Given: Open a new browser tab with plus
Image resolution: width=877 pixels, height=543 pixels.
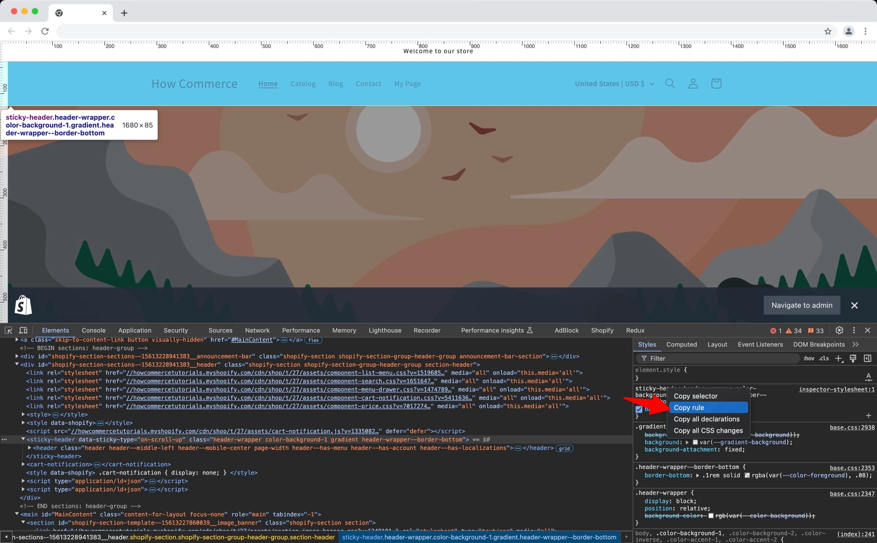Looking at the screenshot, I should [x=124, y=13].
